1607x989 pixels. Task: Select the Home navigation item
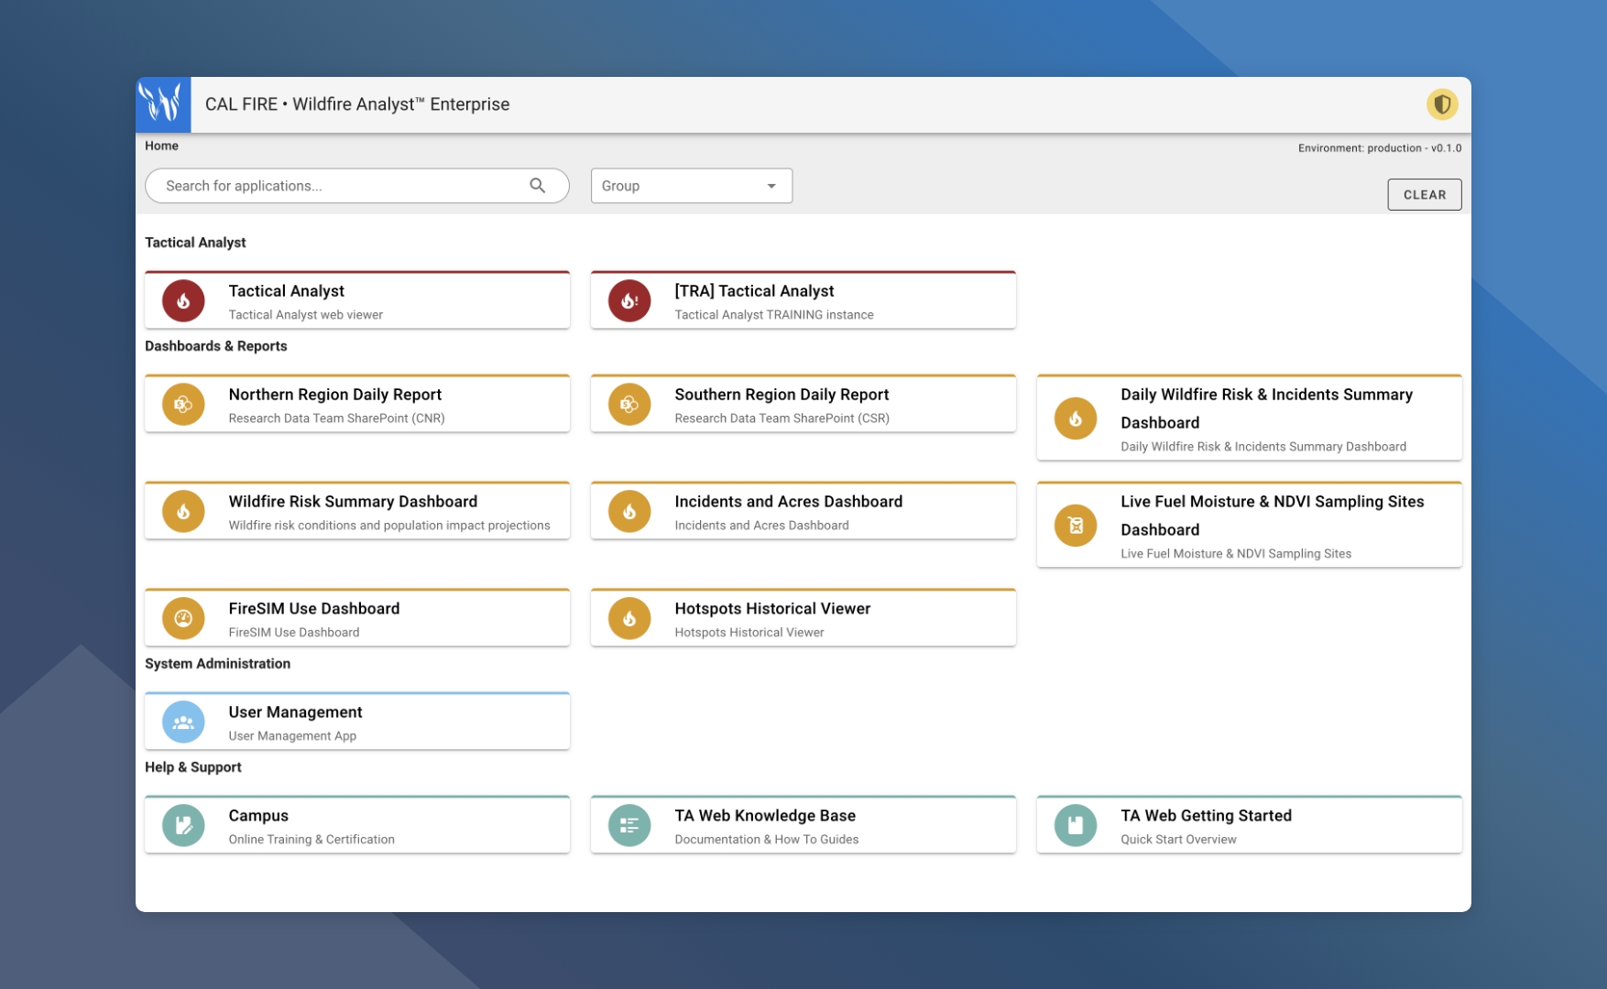click(x=161, y=146)
